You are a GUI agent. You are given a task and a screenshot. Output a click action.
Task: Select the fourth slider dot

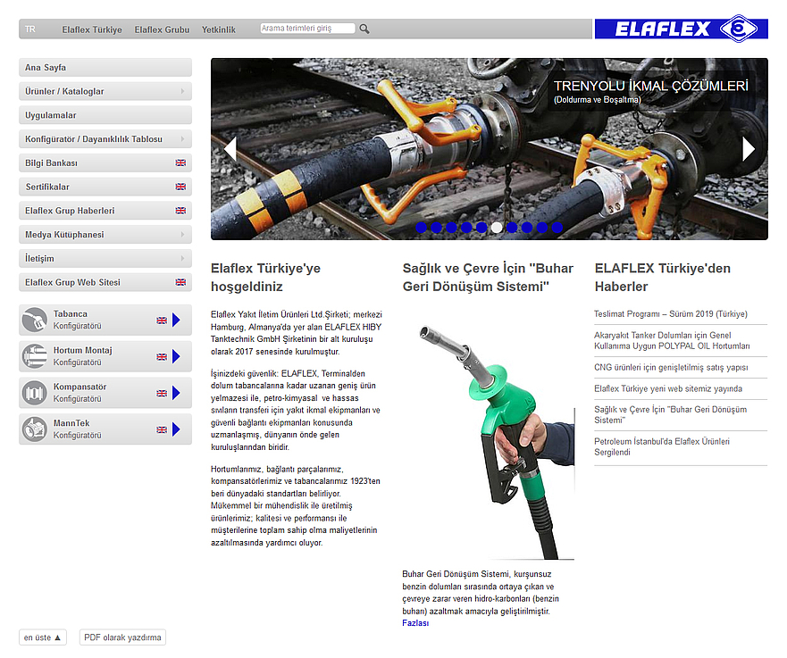coord(467,228)
